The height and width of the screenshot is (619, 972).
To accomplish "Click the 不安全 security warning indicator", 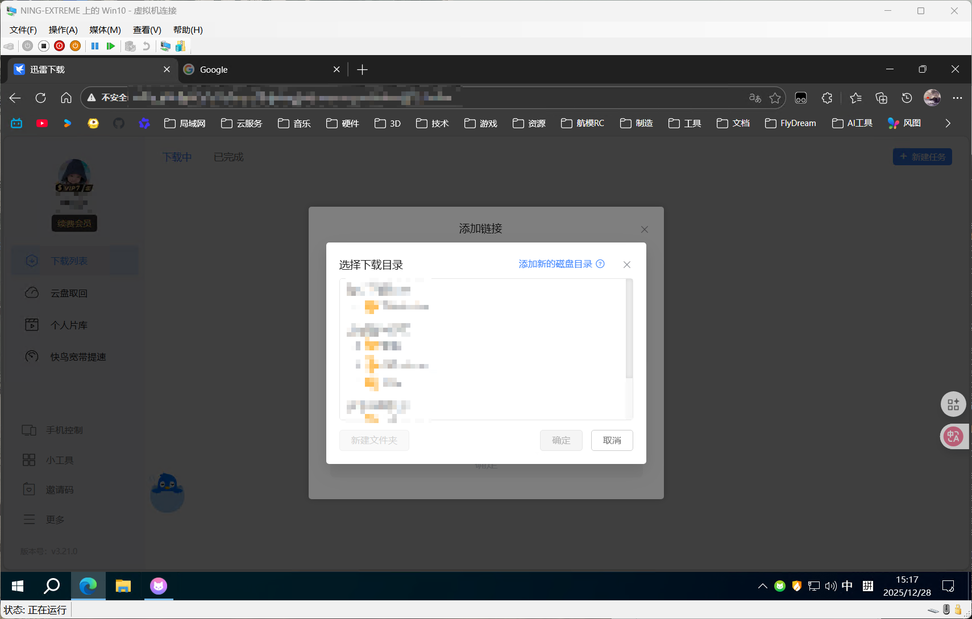I will [x=107, y=98].
